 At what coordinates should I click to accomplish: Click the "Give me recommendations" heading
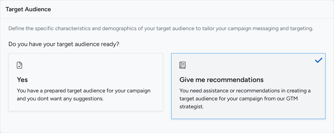click(221, 80)
